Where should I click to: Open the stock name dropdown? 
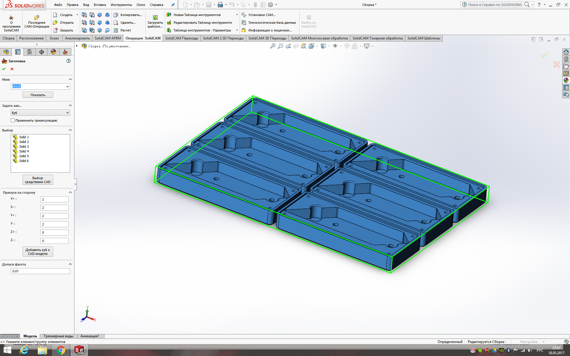point(68,87)
